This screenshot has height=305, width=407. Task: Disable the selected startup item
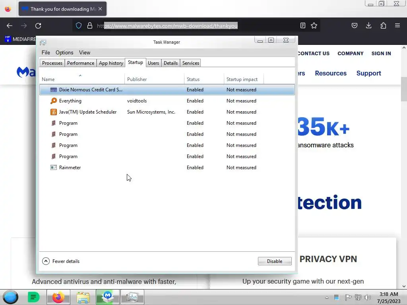tap(275, 261)
